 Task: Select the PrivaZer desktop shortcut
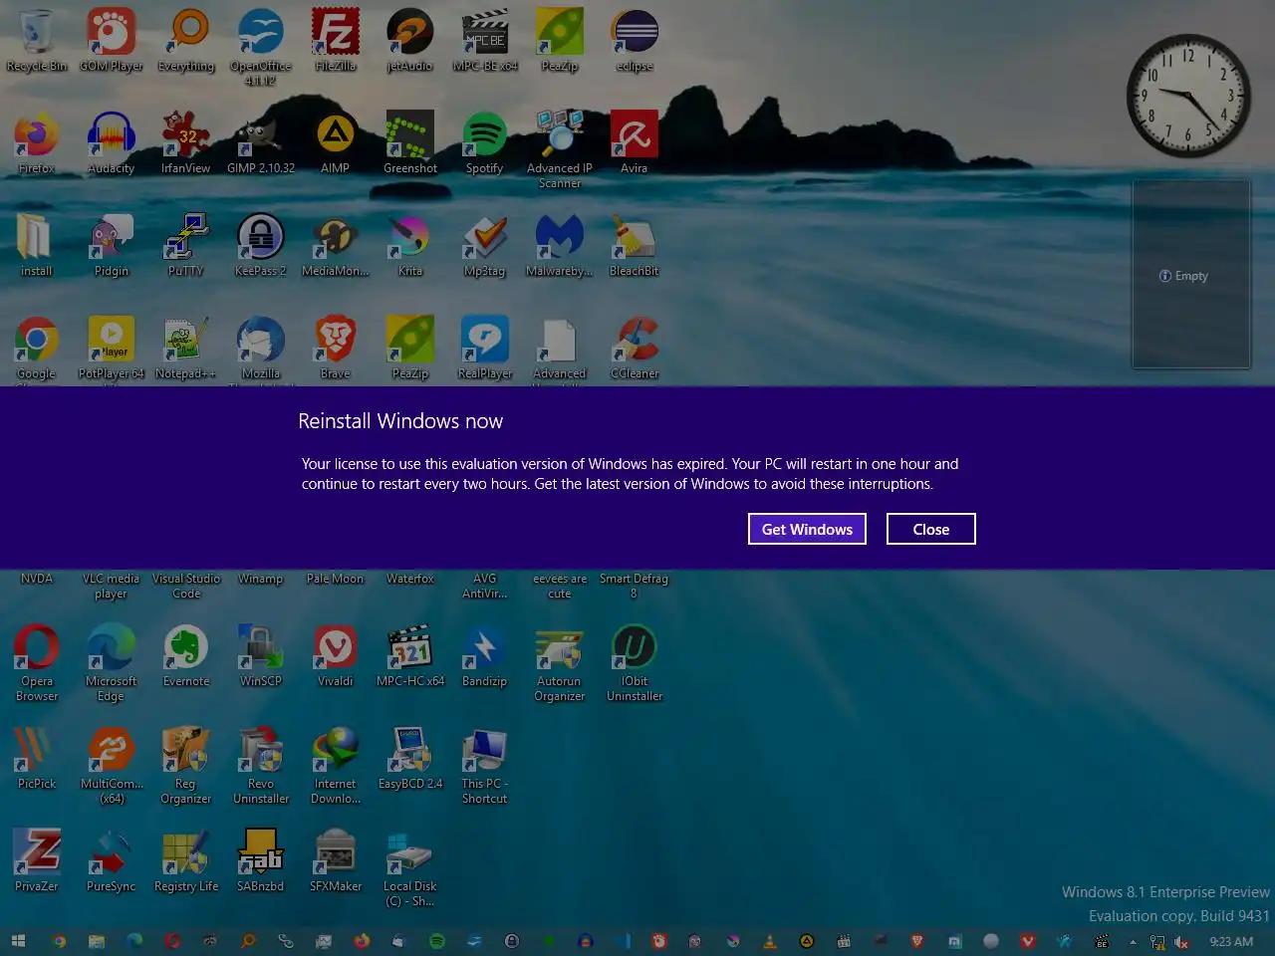point(37,860)
